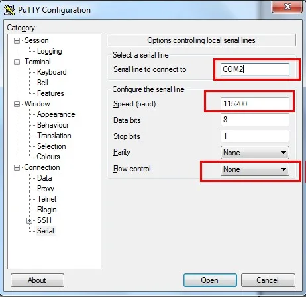Click the About button

tap(37, 280)
